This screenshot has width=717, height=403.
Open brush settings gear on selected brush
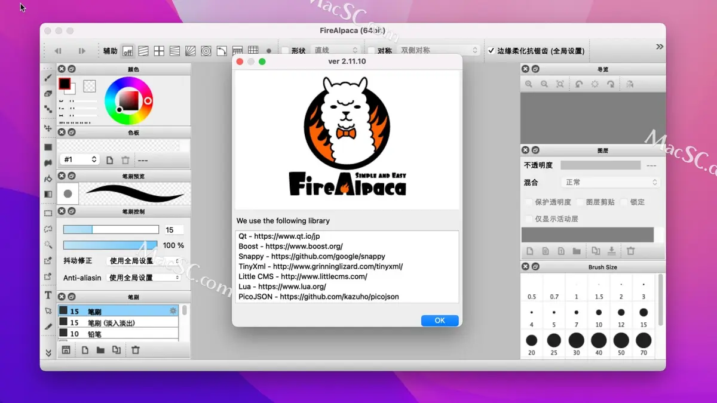(173, 310)
